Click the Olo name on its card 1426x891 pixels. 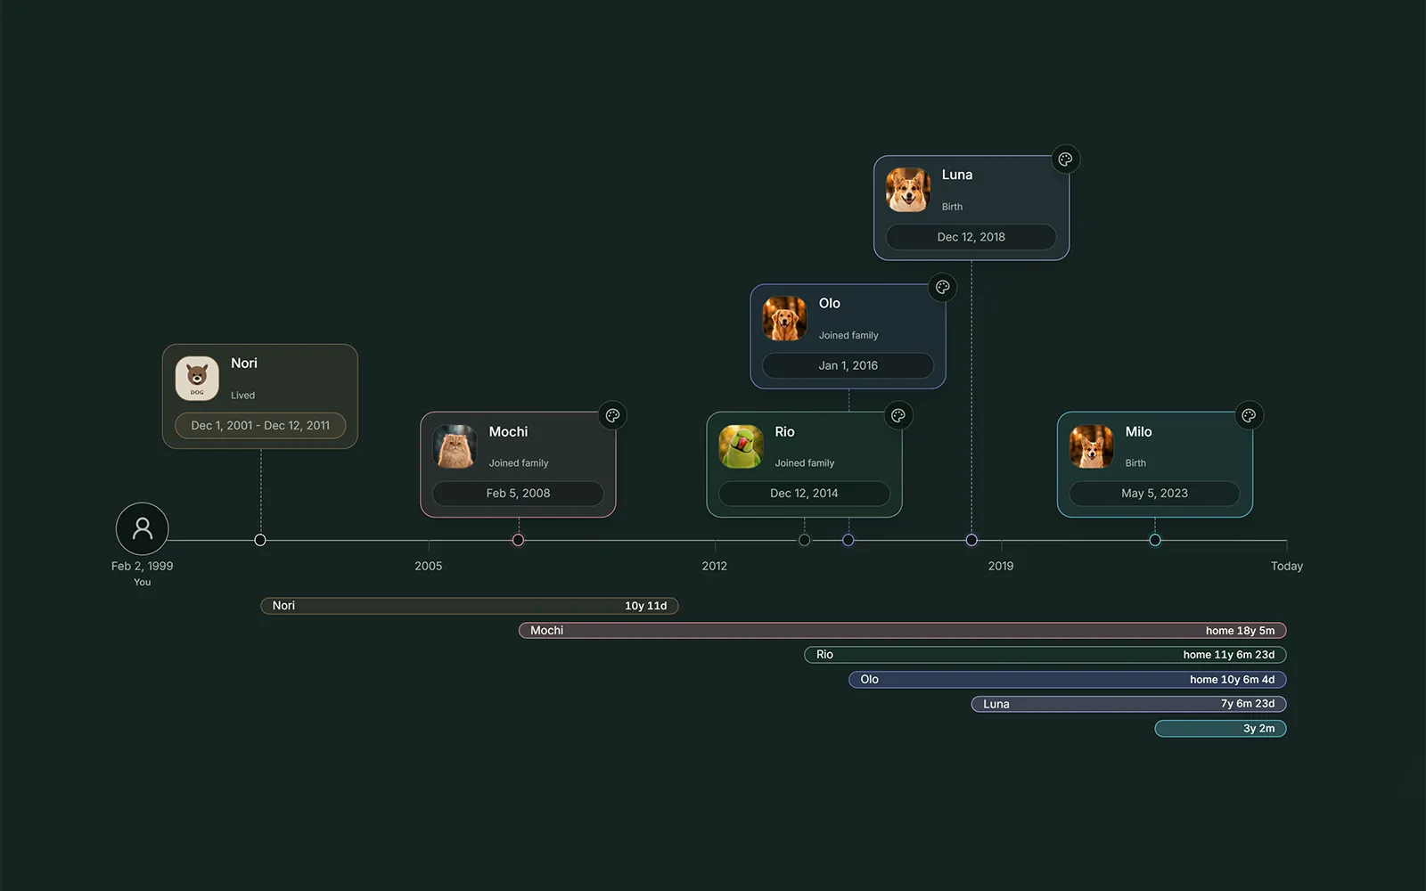click(830, 304)
